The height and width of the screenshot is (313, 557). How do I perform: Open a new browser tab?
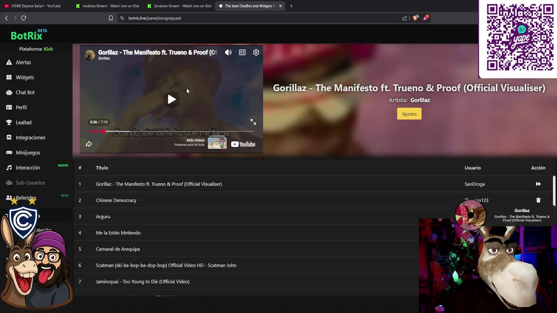[x=291, y=6]
